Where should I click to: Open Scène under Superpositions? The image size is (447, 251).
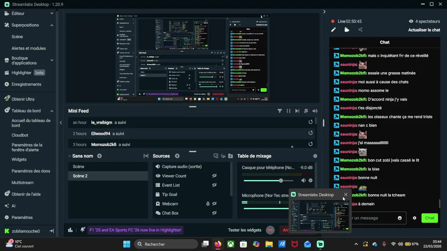[17, 37]
